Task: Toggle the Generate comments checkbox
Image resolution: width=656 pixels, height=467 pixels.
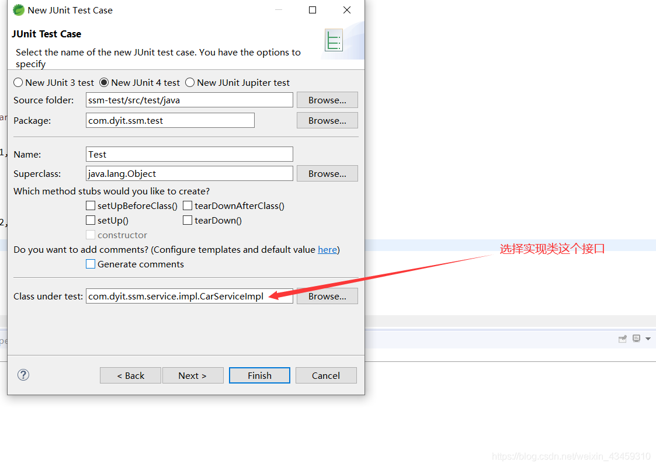Action: tap(91, 264)
